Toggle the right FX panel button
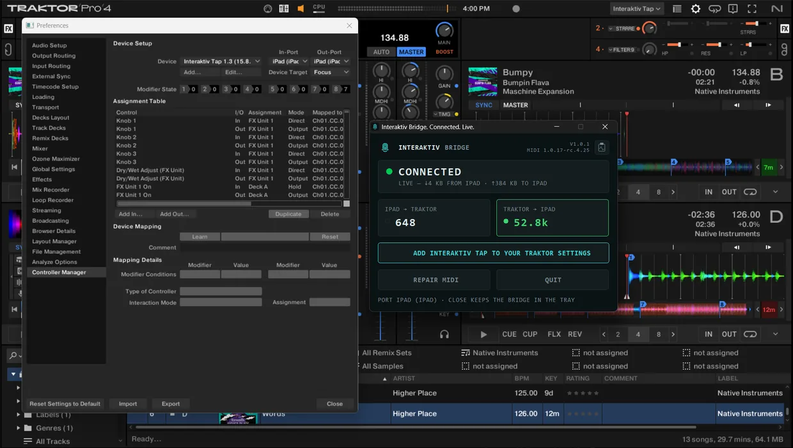The width and height of the screenshot is (793, 448). pos(784,29)
